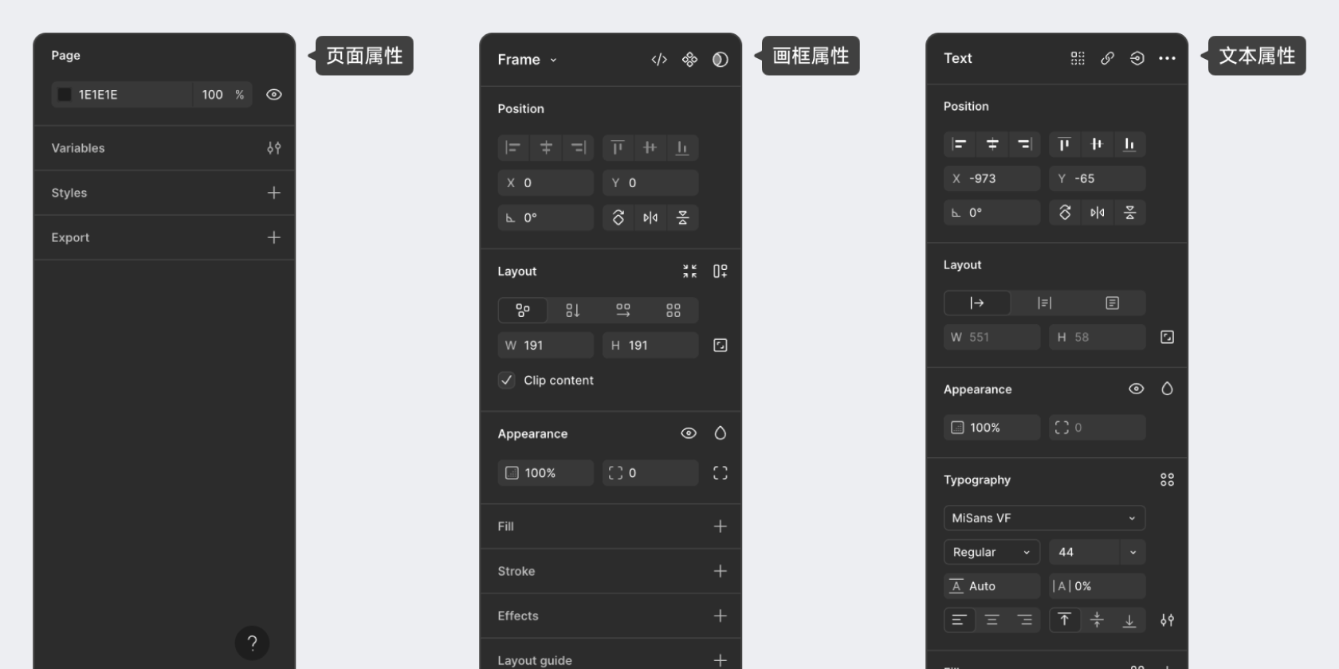Open the three-dots more menu in Text panel
1339x669 pixels.
1167,58
